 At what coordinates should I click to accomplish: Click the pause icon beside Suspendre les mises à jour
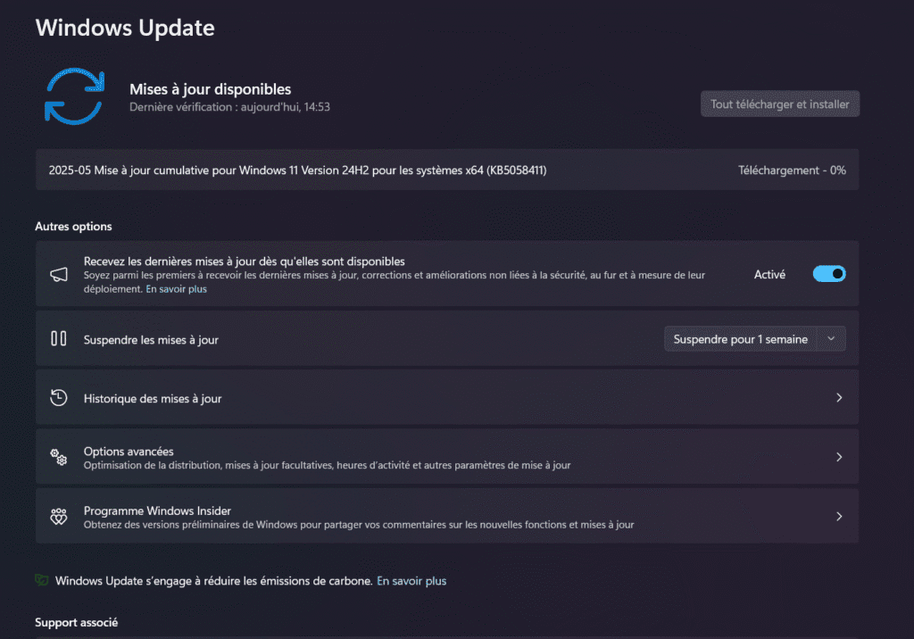[x=58, y=339]
